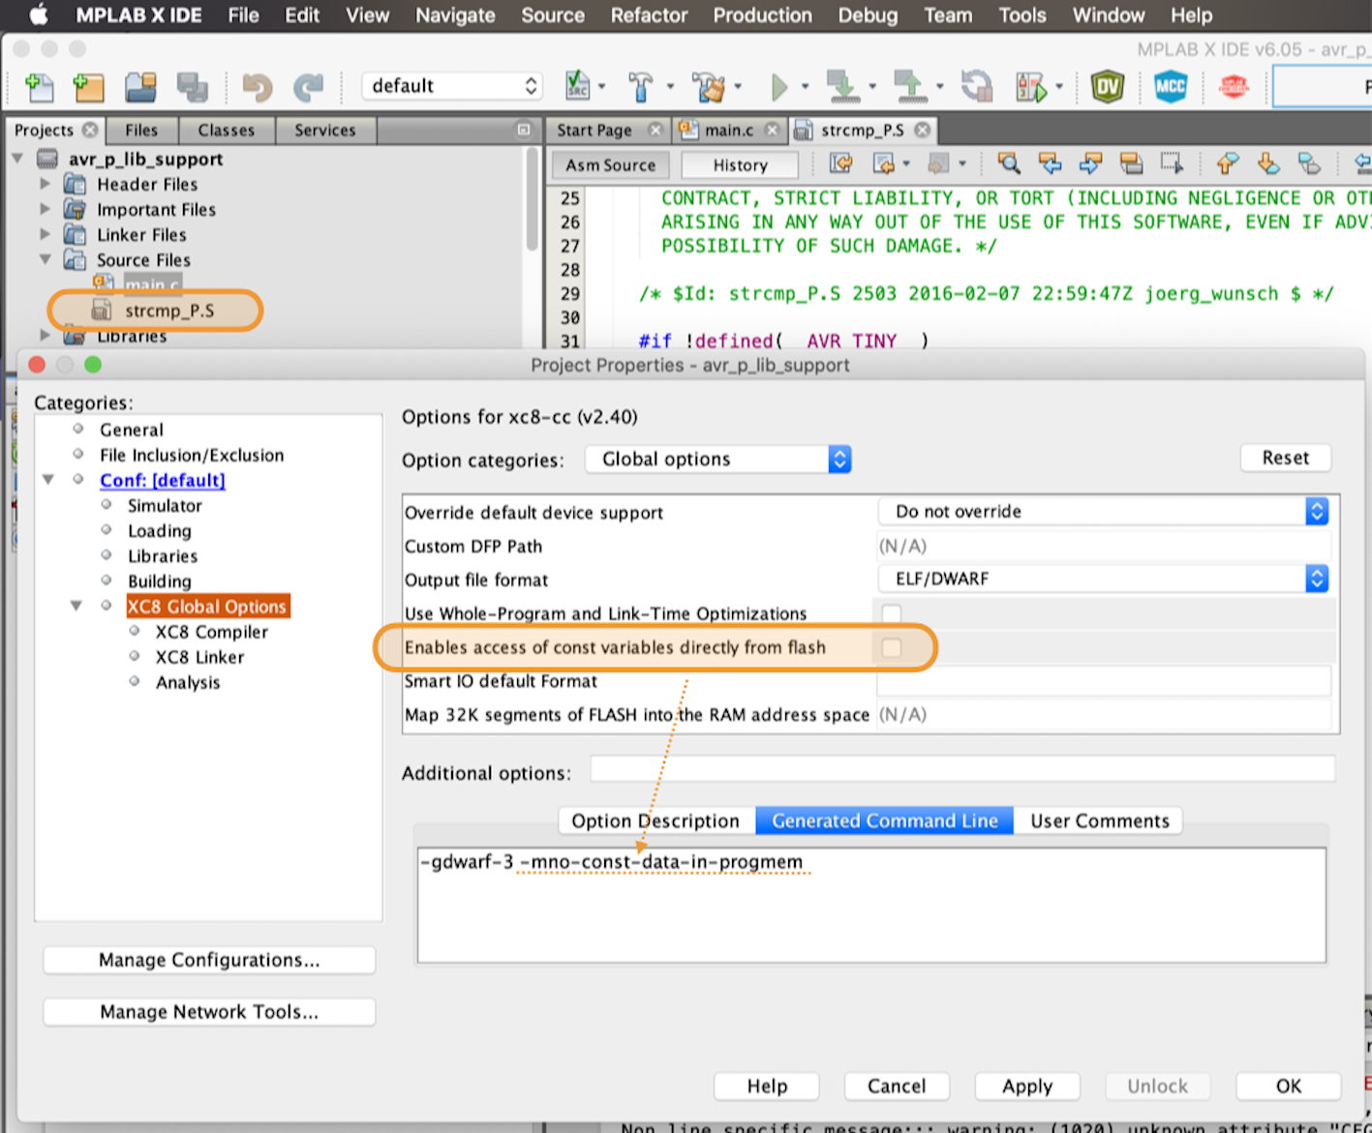The width and height of the screenshot is (1372, 1133).
Task: Open the Production menu
Action: pyautogui.click(x=762, y=15)
